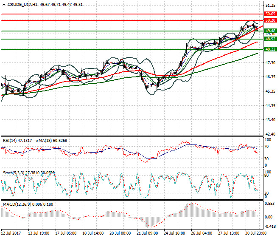Click the 0.553 MACD scale value
Screen dimensions: 280x238
(270, 204)
